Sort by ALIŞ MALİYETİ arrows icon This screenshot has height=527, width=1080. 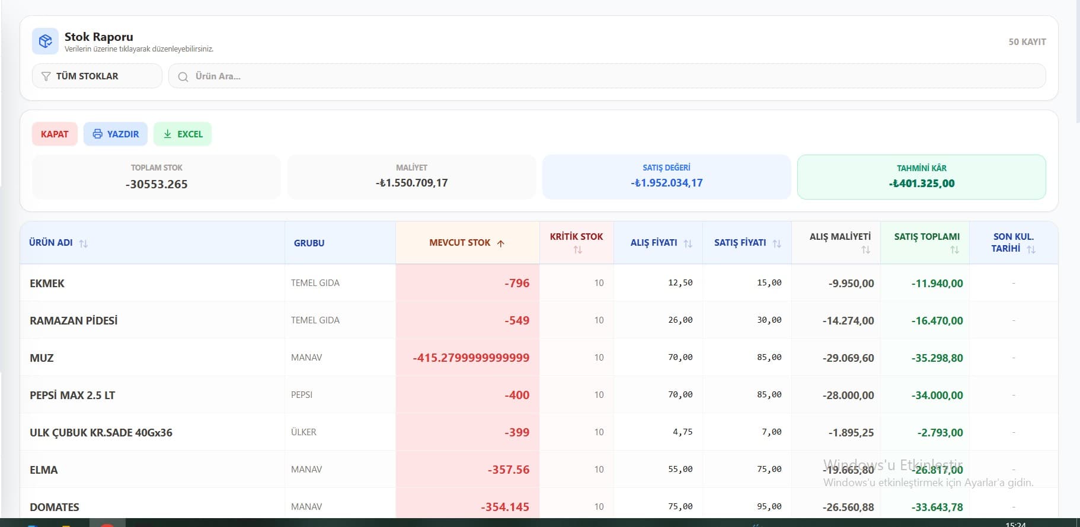coord(866,250)
